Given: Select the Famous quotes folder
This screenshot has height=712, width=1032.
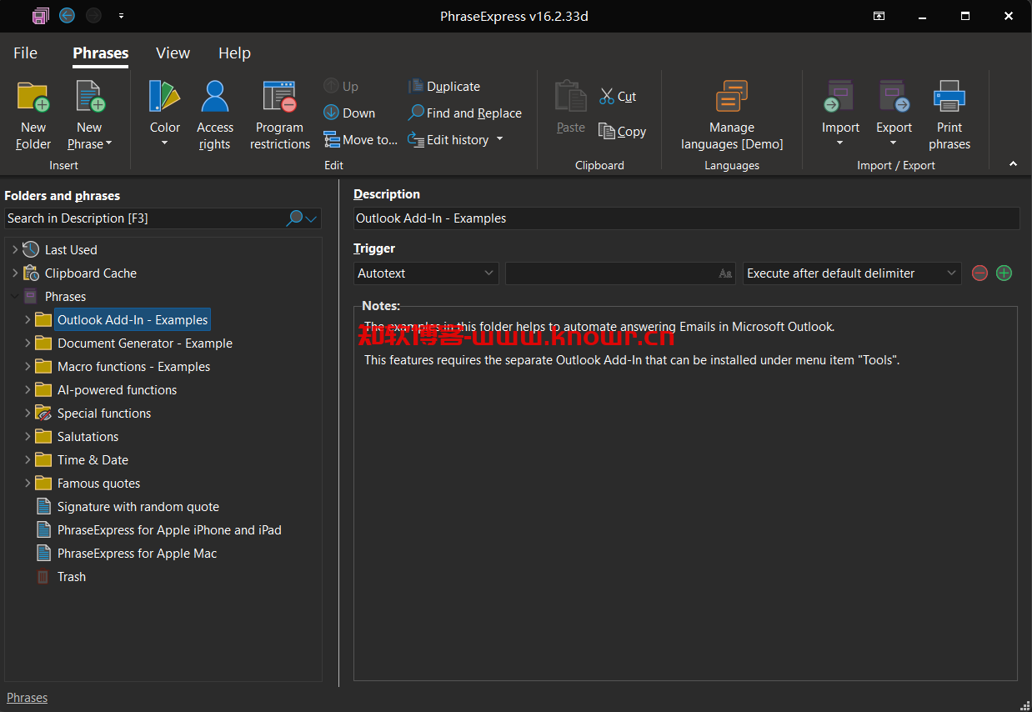Looking at the screenshot, I should pos(98,484).
